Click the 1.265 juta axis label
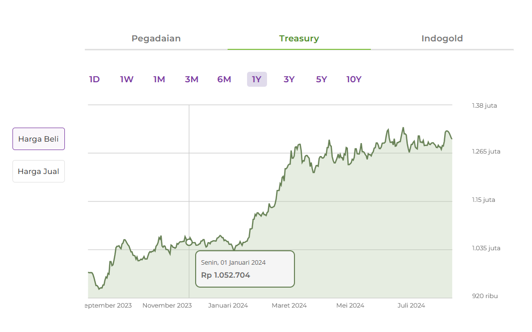The width and height of the screenshot is (532, 332). tap(486, 152)
